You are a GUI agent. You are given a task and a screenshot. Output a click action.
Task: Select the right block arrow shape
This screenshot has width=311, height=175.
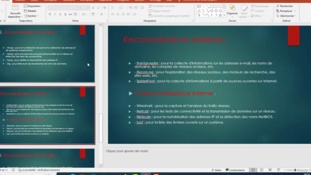click(212, 11)
